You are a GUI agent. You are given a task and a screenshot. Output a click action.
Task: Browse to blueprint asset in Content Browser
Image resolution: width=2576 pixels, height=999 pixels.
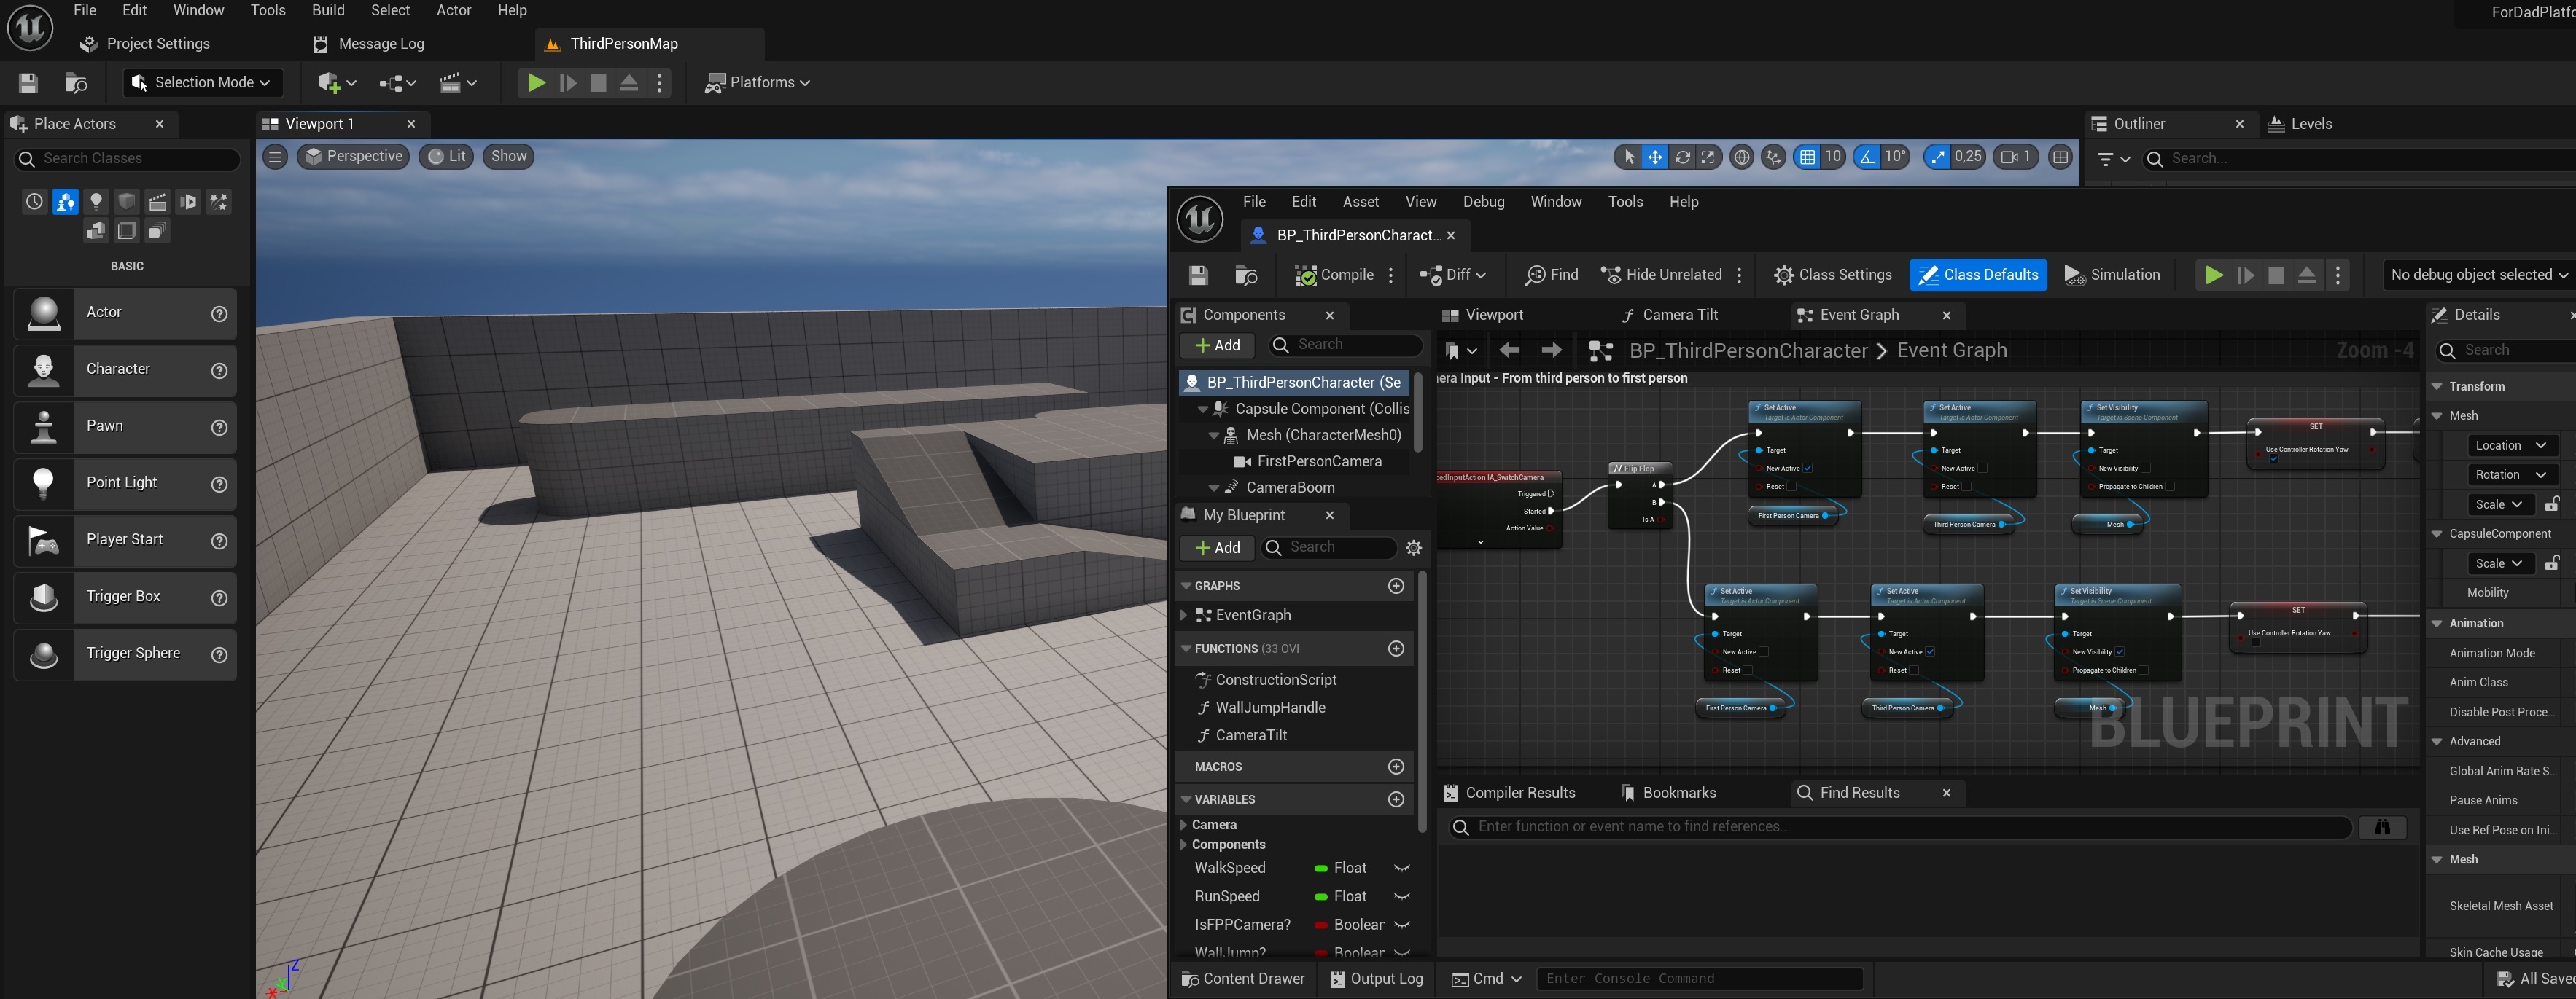coord(1246,275)
